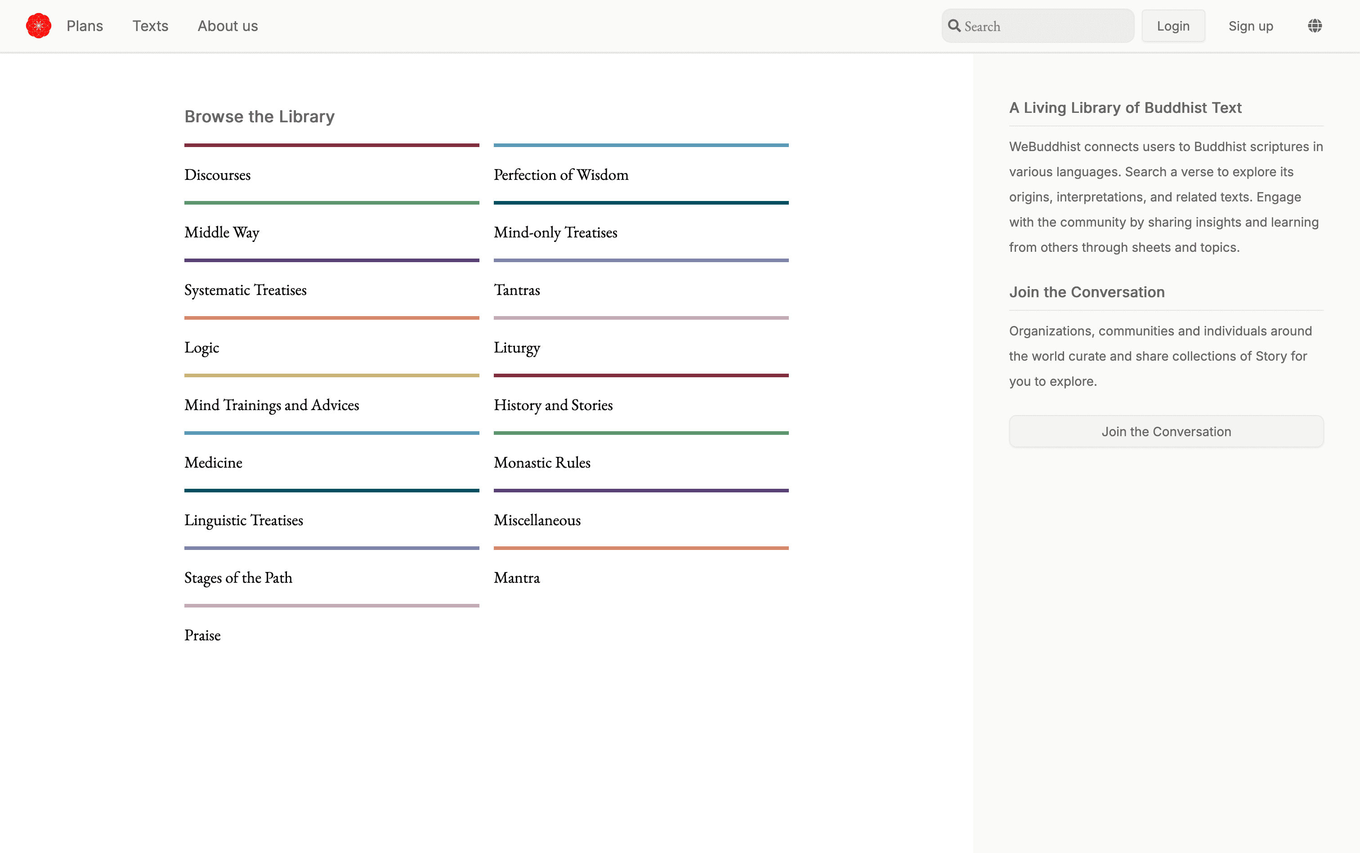Browse the Miscellaneous category
This screenshot has width=1360, height=853.
coord(537,520)
